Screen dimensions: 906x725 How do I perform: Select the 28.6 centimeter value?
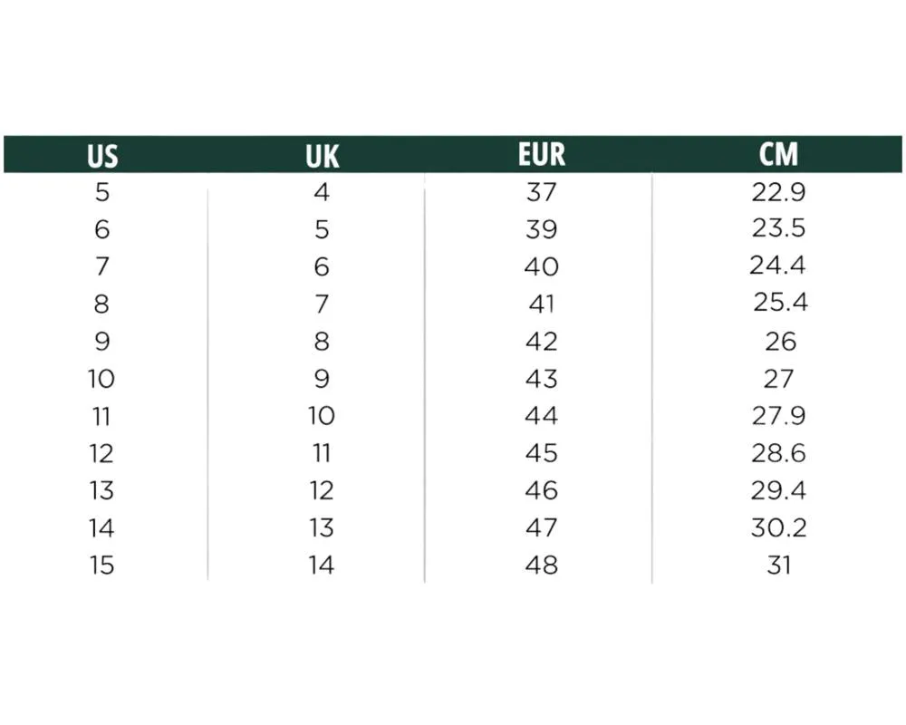(778, 452)
